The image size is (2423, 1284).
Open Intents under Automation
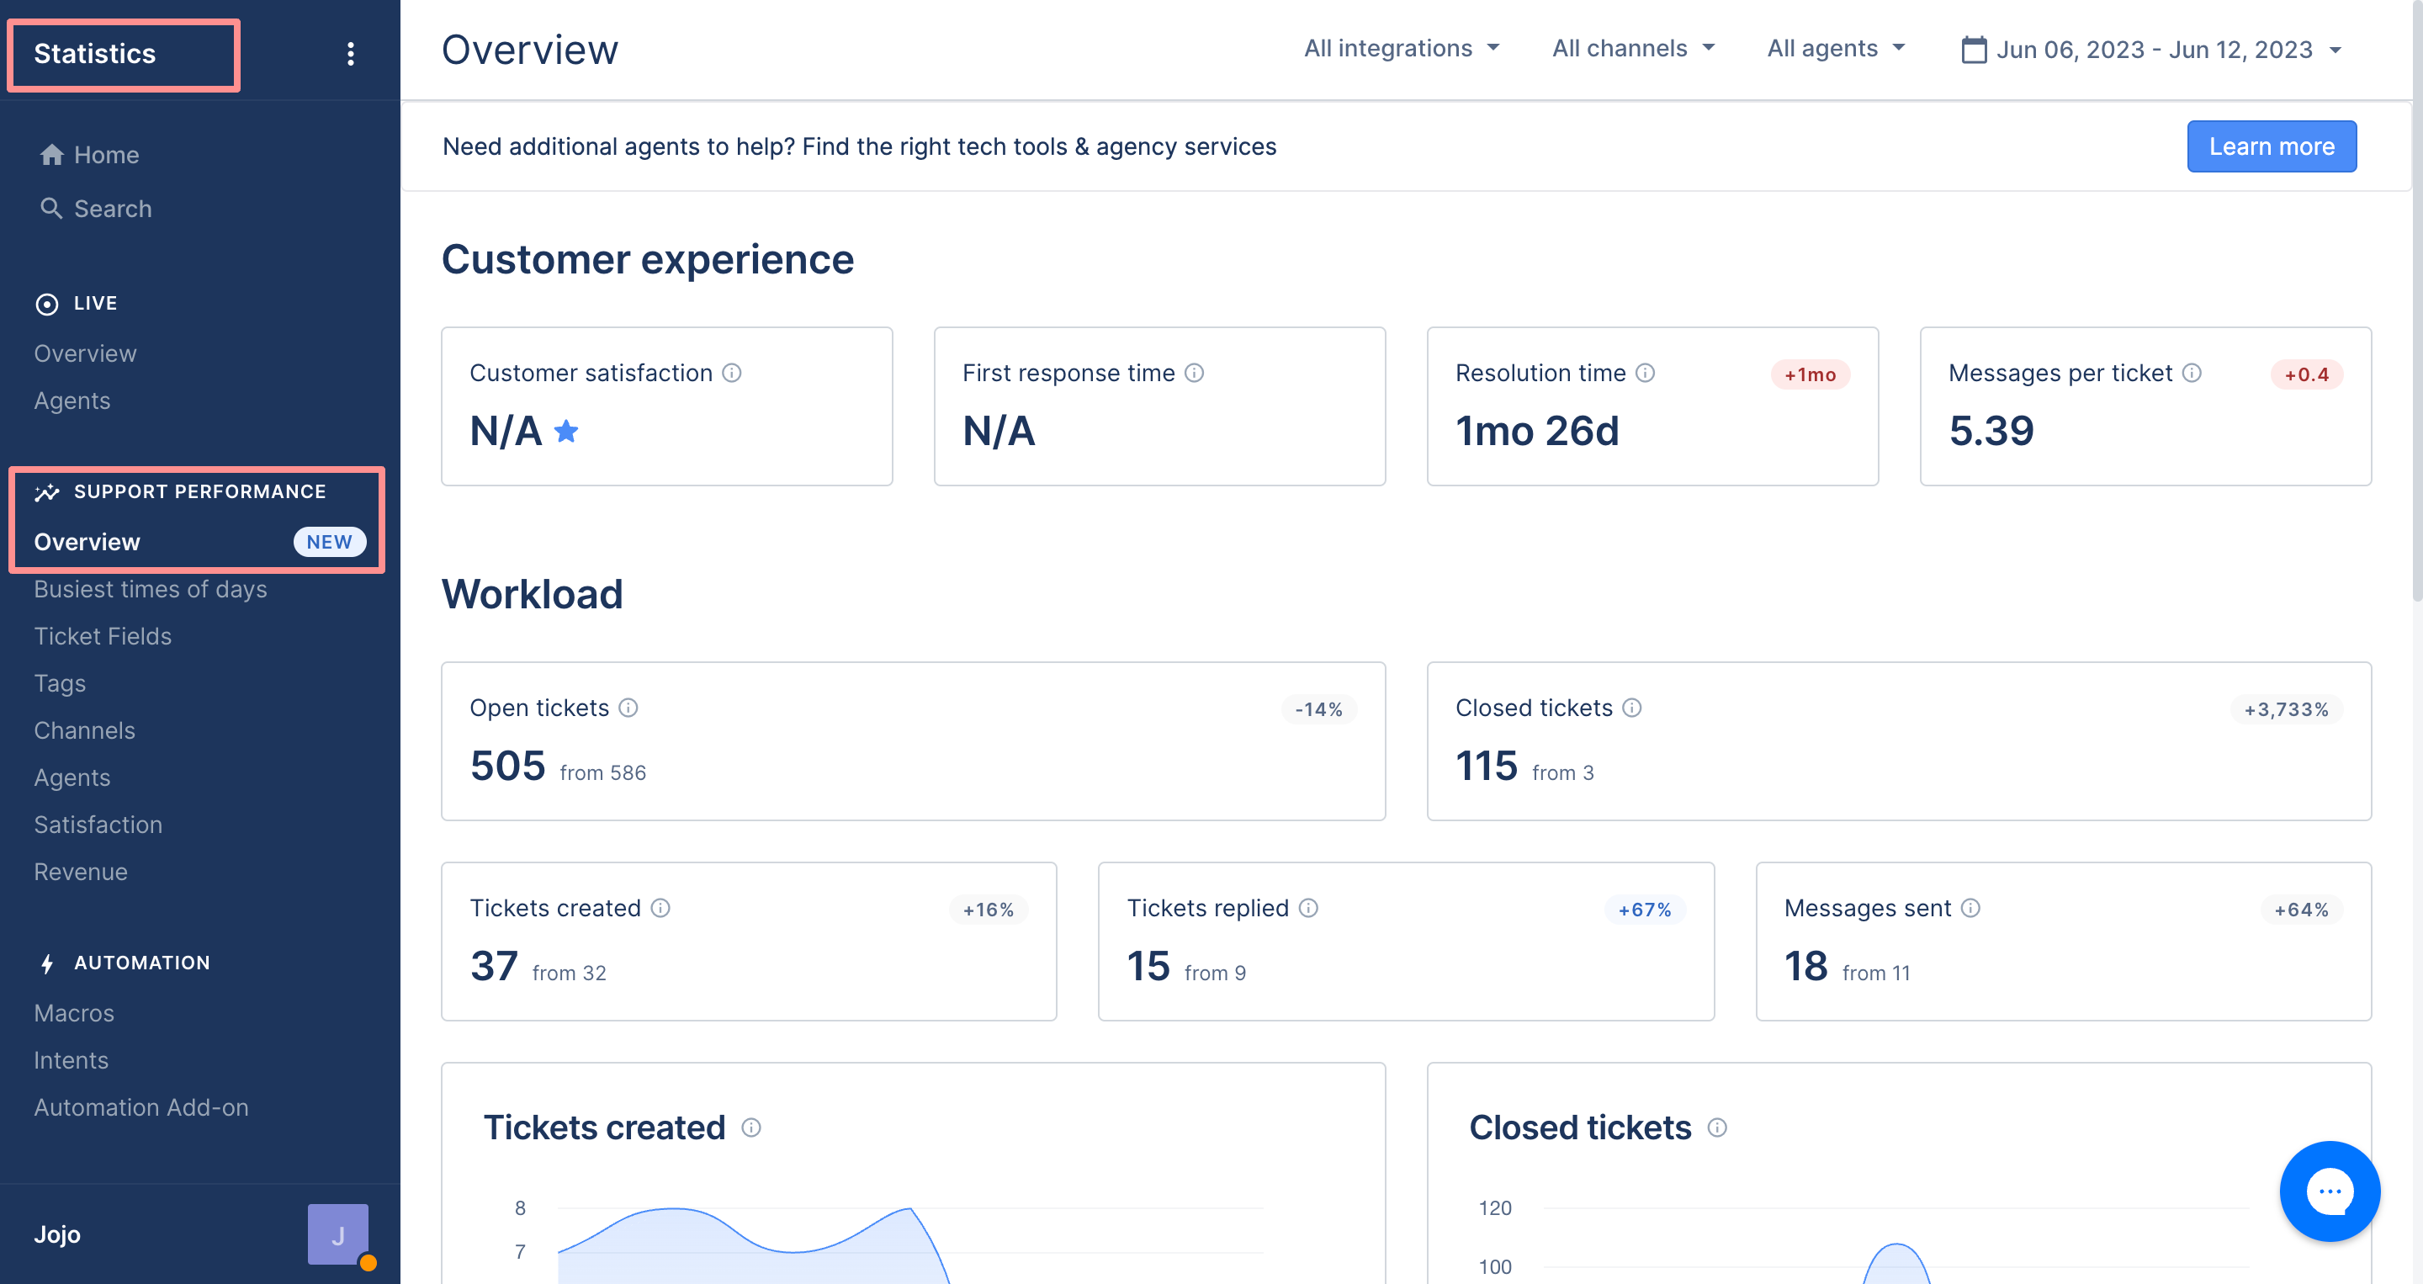72,1060
